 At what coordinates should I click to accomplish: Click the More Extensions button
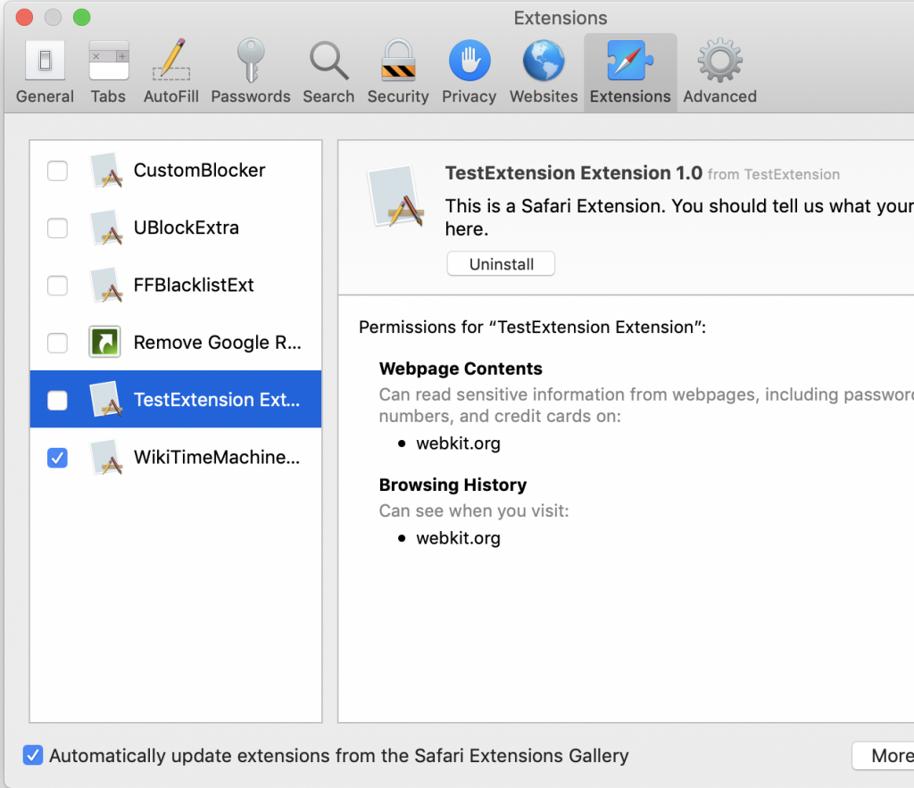(x=882, y=756)
